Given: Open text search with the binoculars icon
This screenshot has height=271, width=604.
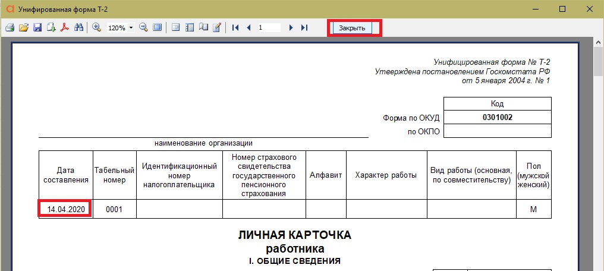Looking at the screenshot, I should tap(78, 28).
